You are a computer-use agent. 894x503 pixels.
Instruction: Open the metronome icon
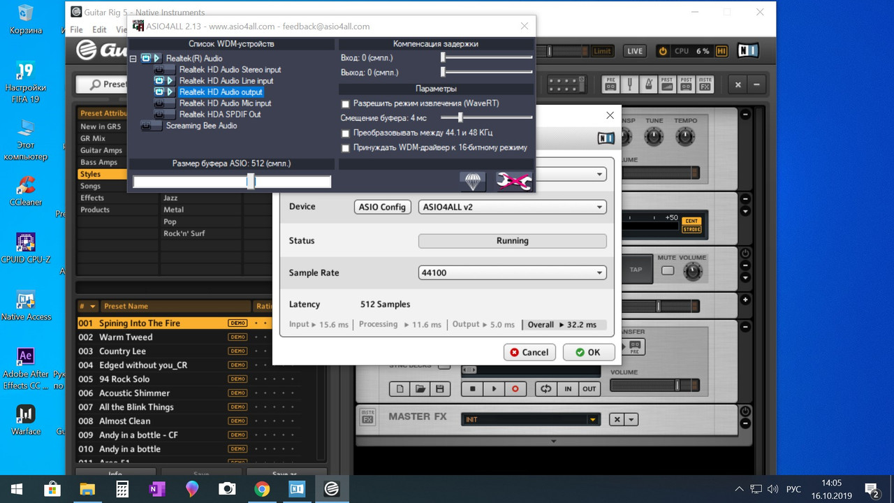click(648, 85)
